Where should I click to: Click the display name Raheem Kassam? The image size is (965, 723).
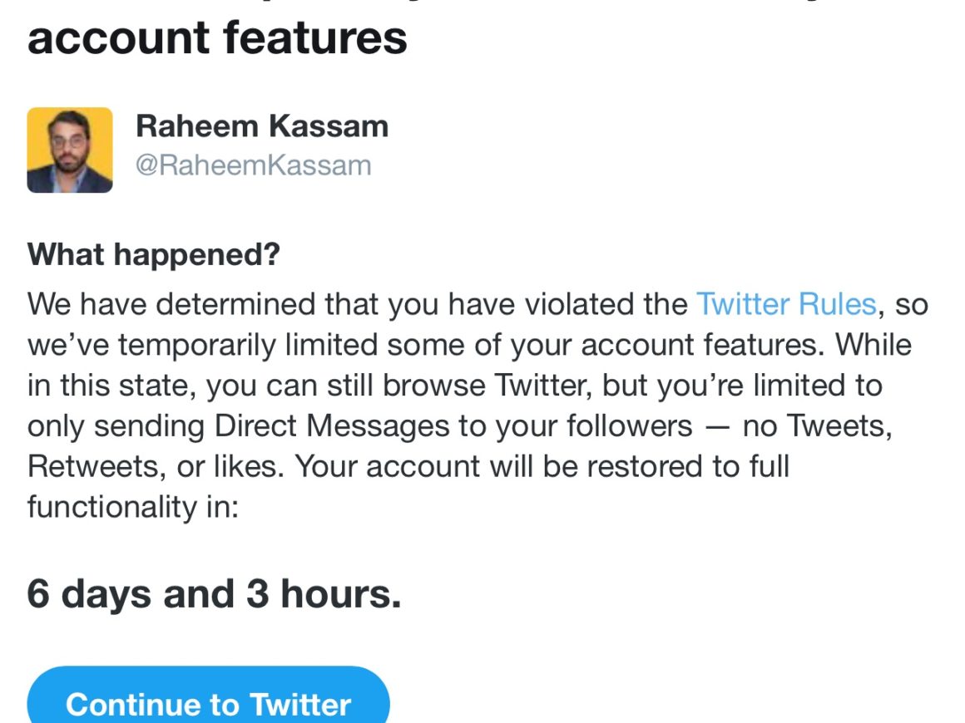[262, 126]
